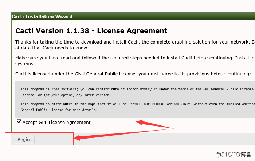Click the Begin button
This screenshot has width=255, height=161.
(24, 139)
